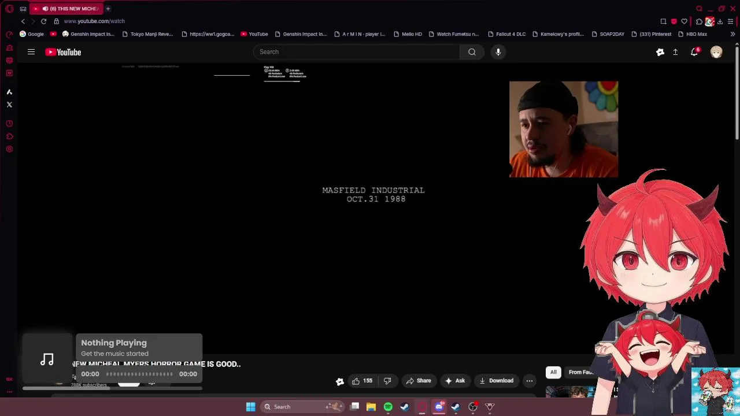Go back with the browser back arrow
Screen dimensions: 740x416
point(23,21)
